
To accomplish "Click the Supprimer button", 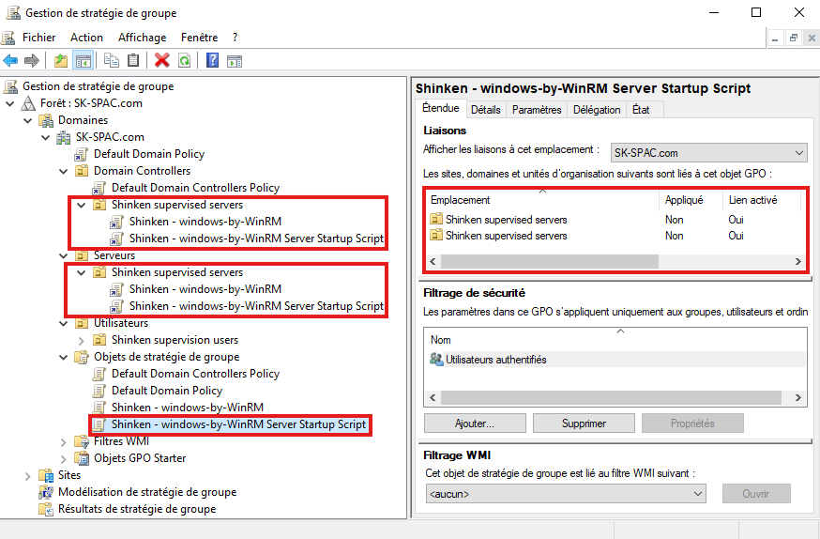I will [584, 423].
